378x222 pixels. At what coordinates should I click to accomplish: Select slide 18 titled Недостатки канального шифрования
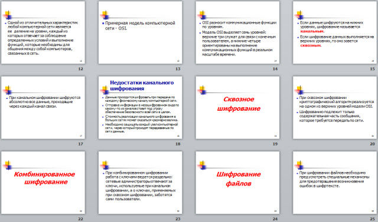coord(141,108)
